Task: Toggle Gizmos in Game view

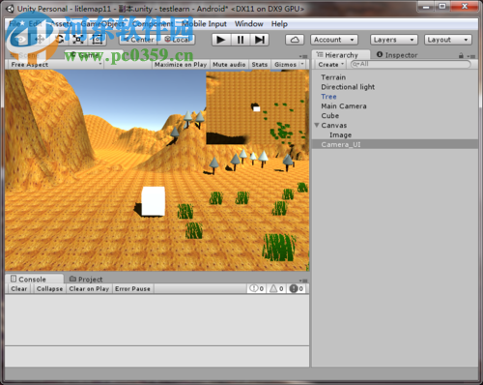Action: pyautogui.click(x=285, y=65)
